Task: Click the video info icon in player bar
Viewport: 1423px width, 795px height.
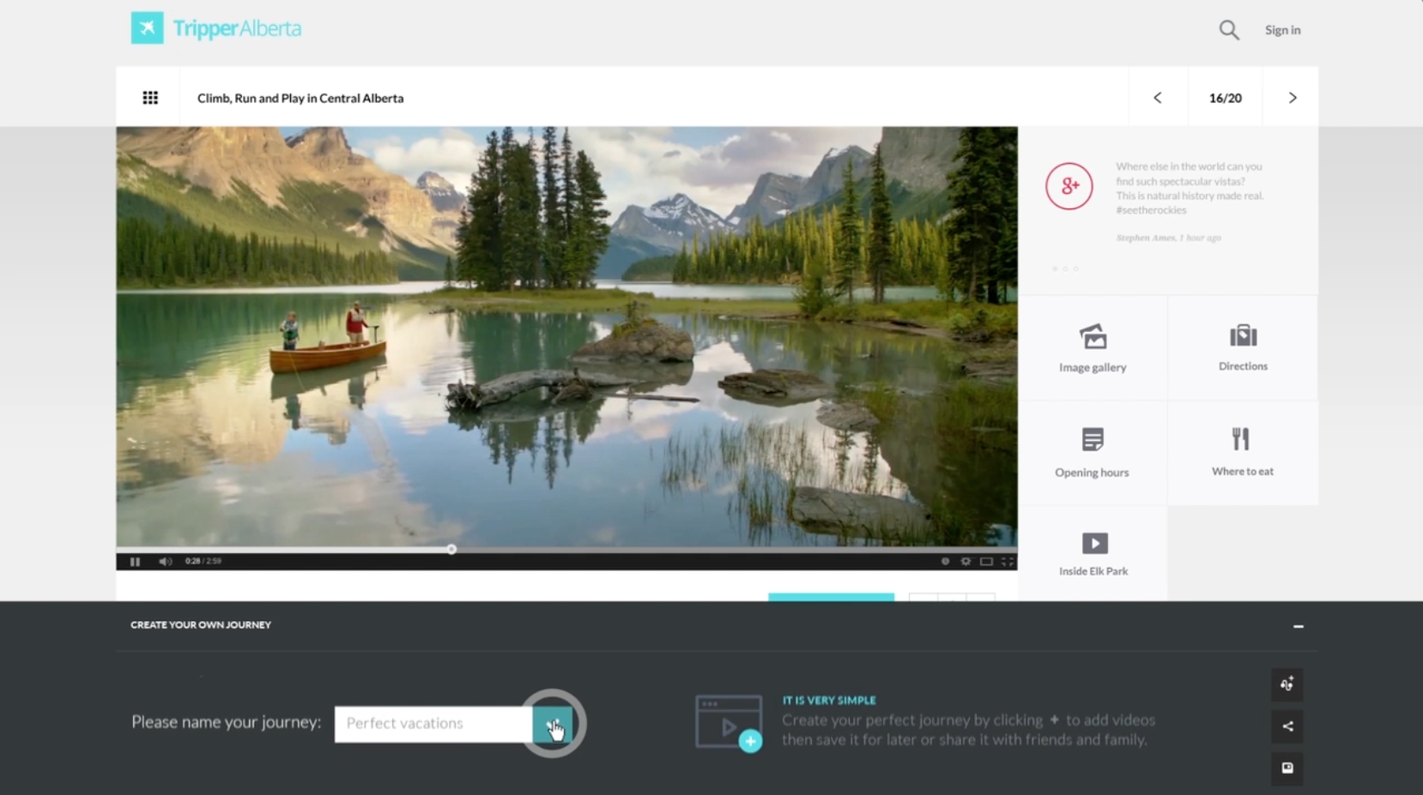Action: pyautogui.click(x=945, y=562)
